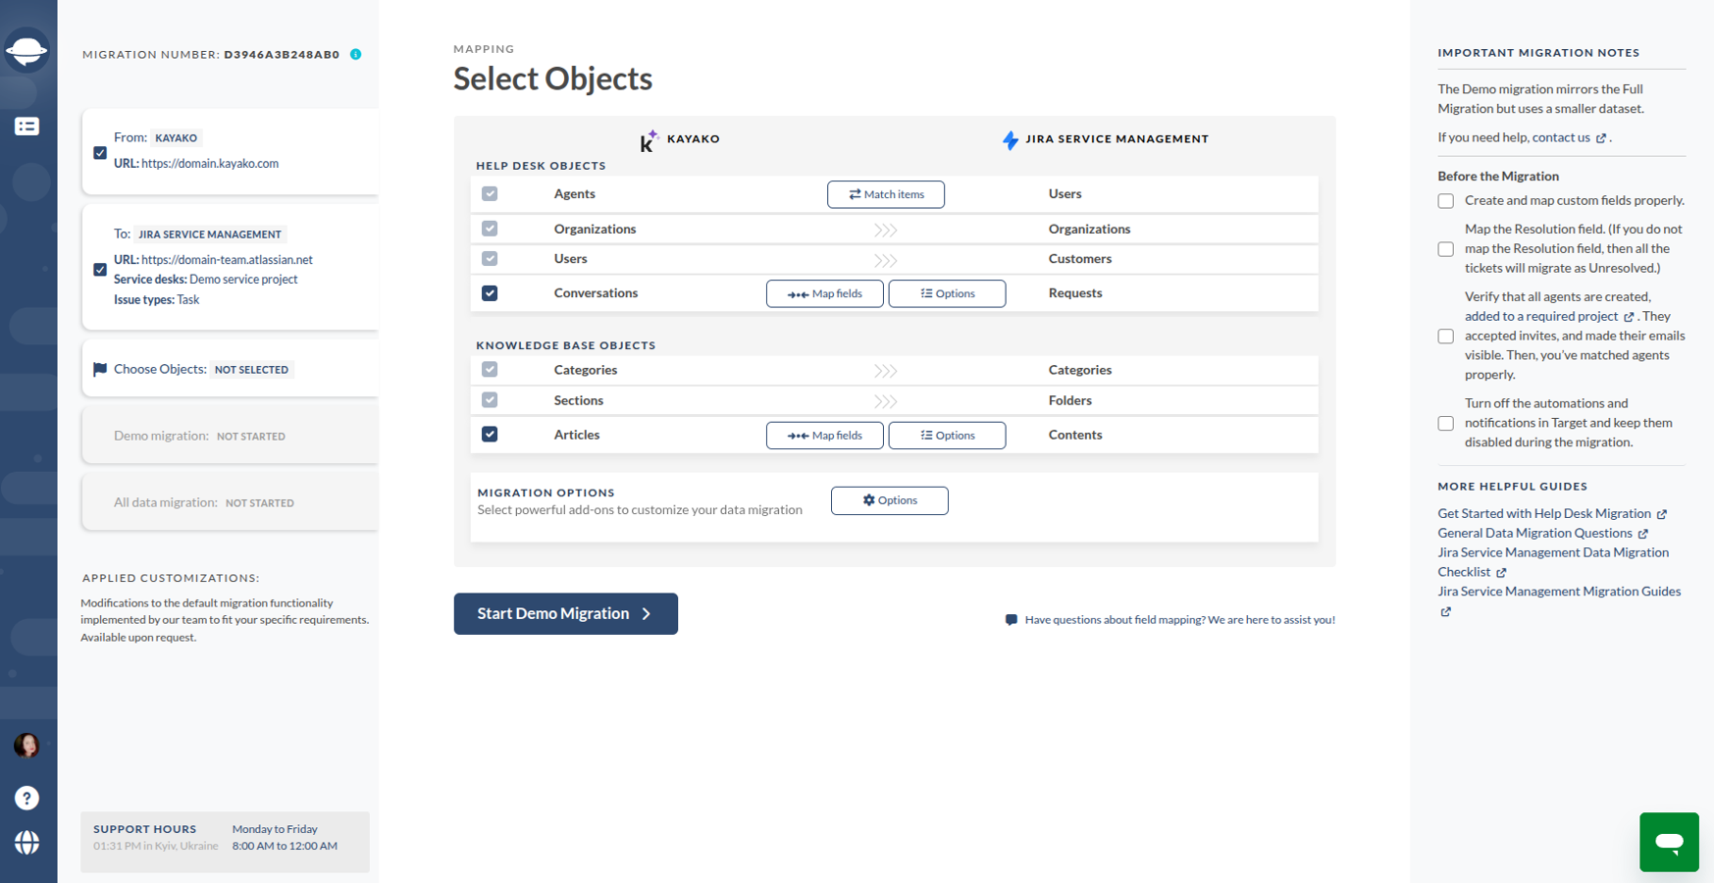
Task: Click the globe language icon
Action: pos(26,843)
